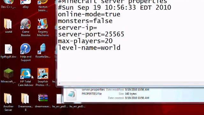The height and width of the screenshot is (115, 204).
Task: Click the level-name=world line
Action: [89, 48]
